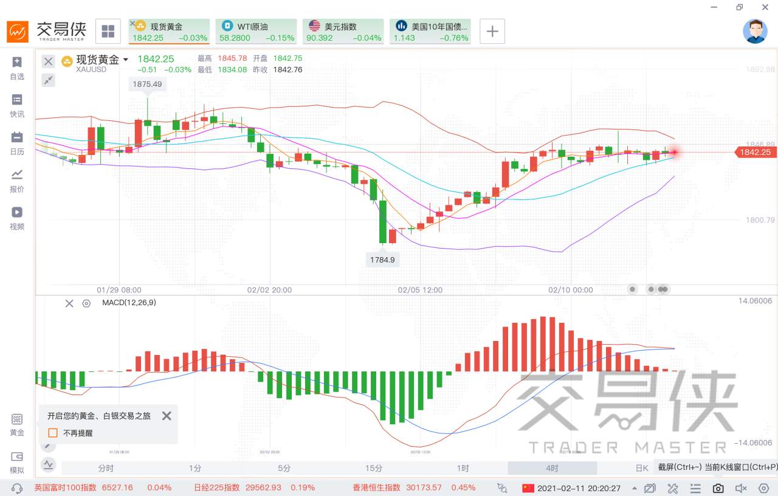Click the 02/05 12:00 time axis label

[x=420, y=290]
